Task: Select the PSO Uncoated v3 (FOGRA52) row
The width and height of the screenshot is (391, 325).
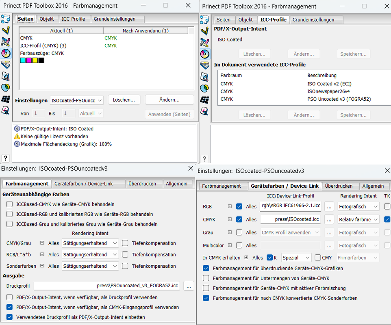Action: (x=304, y=99)
